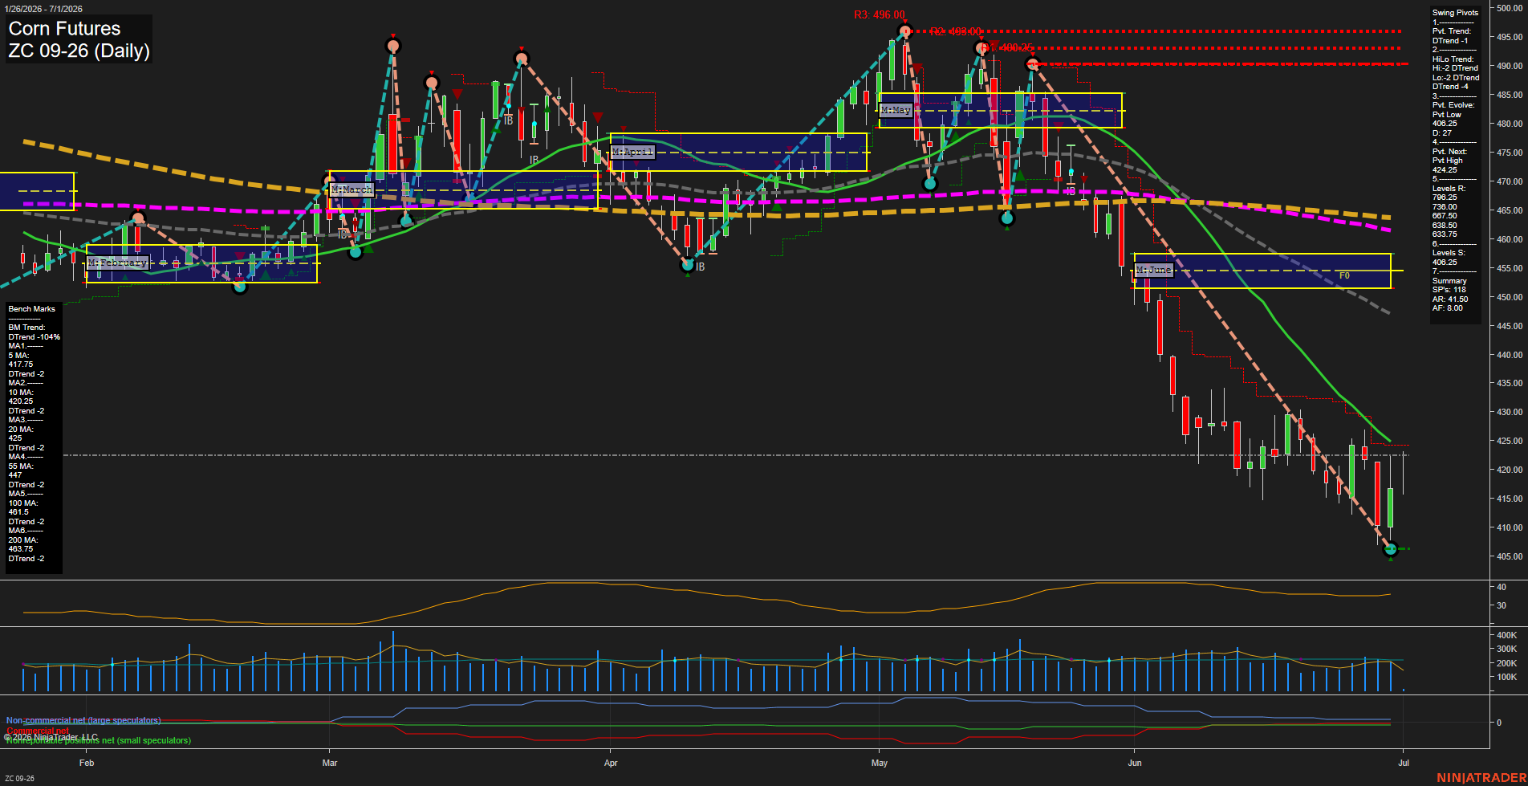Screen dimensions: 1528x786
Task: Click the 450.00 price axis label
Action: [1510, 297]
